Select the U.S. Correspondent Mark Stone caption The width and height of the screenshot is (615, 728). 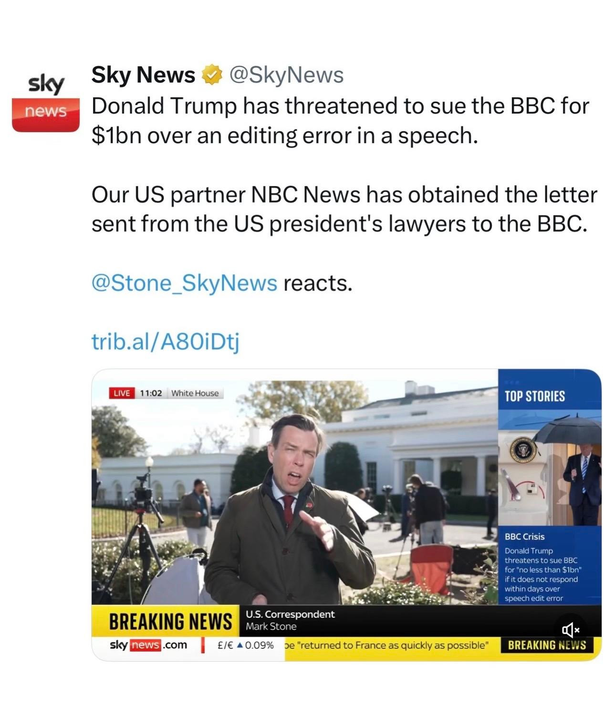coord(290,620)
